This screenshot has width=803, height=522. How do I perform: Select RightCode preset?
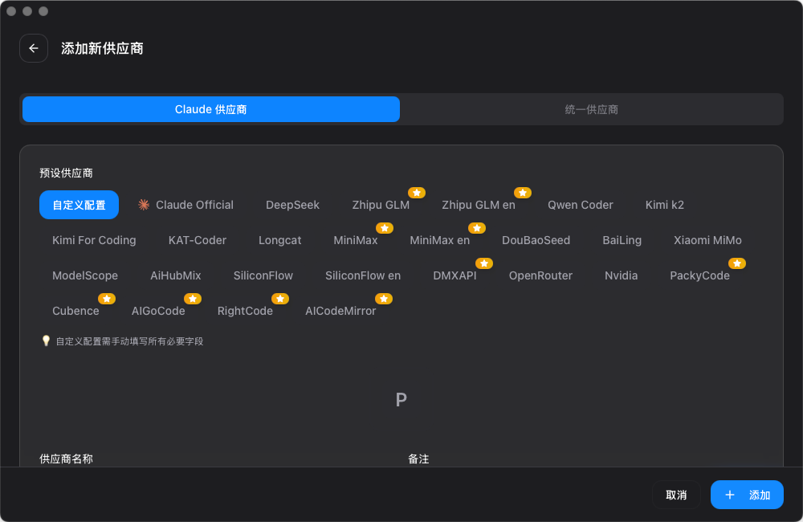click(x=245, y=311)
